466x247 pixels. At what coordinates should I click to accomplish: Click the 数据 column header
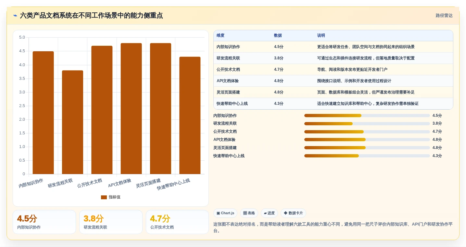pyautogui.click(x=278, y=36)
